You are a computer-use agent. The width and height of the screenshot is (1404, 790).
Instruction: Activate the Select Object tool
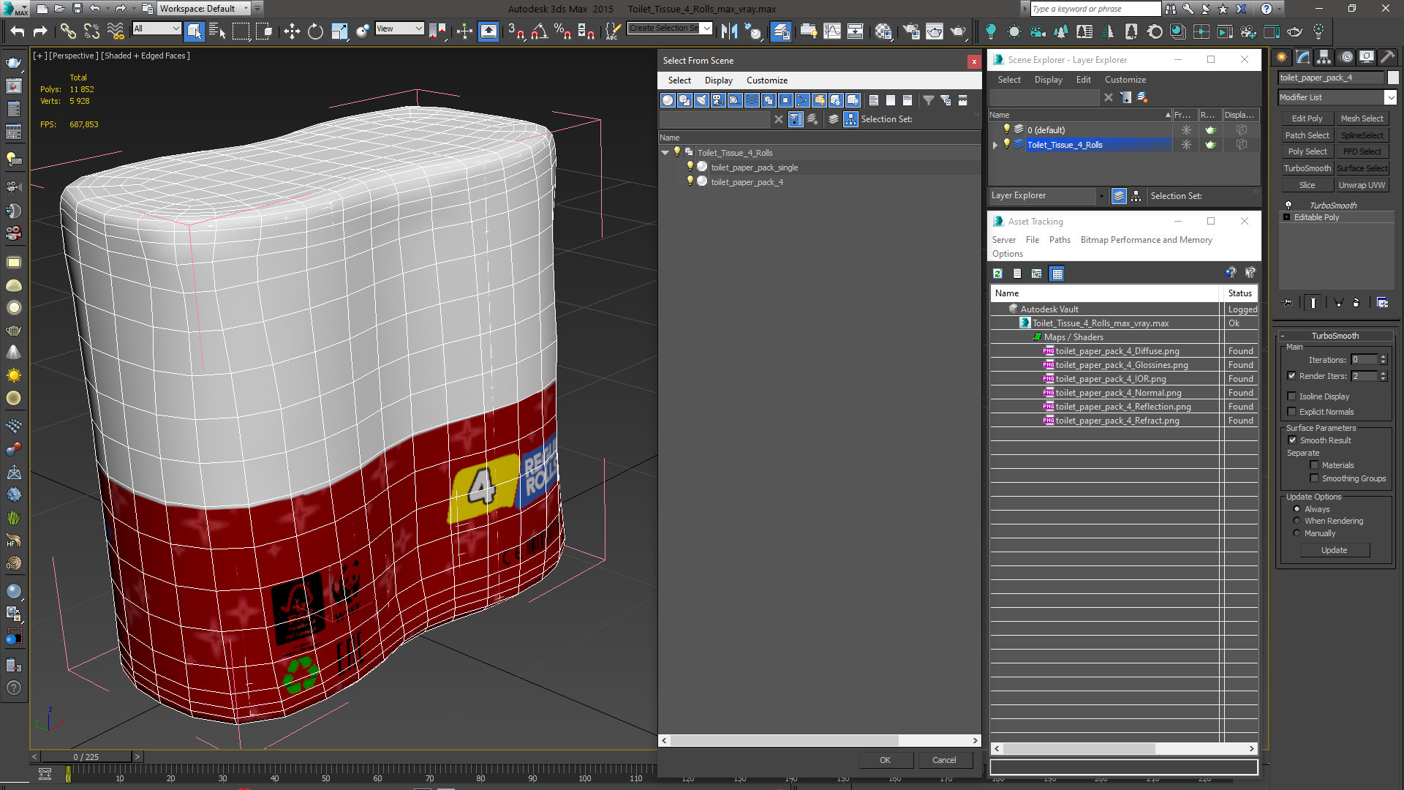click(194, 31)
